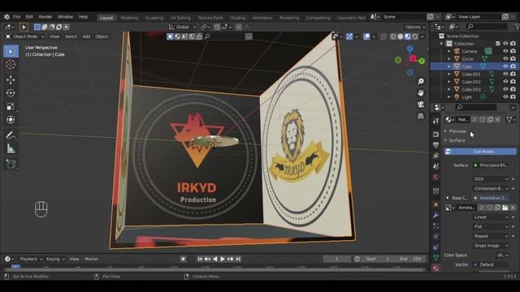
Task: Open the Repeat extension dropdown
Action: [x=491, y=236]
